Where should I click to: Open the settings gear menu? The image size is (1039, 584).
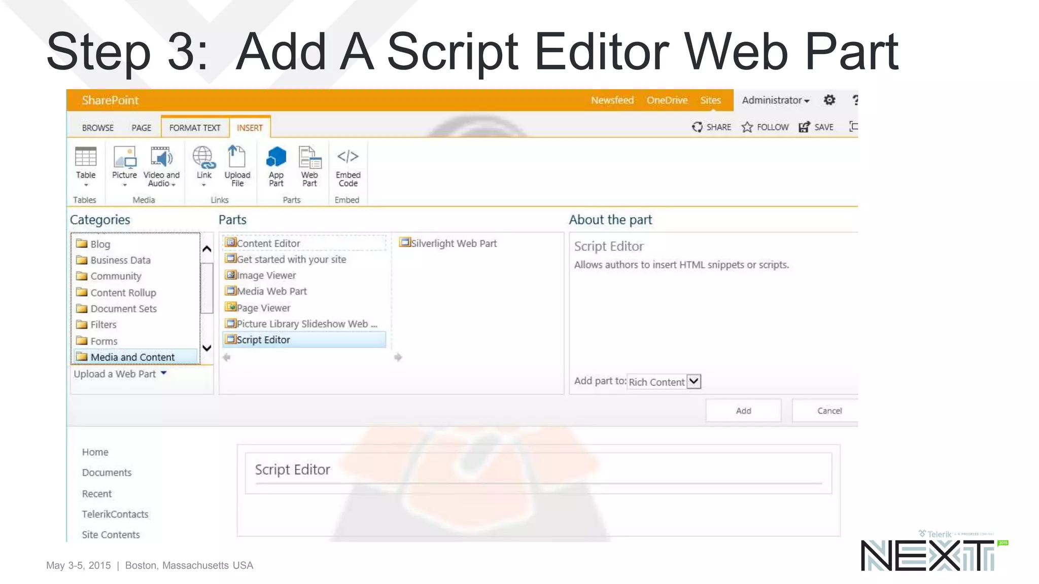(829, 100)
